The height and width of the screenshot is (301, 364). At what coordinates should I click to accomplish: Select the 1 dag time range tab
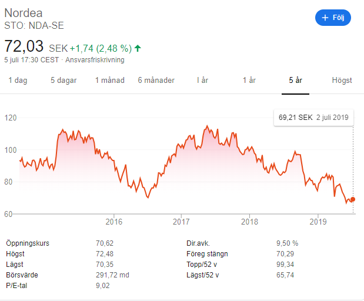pos(18,81)
